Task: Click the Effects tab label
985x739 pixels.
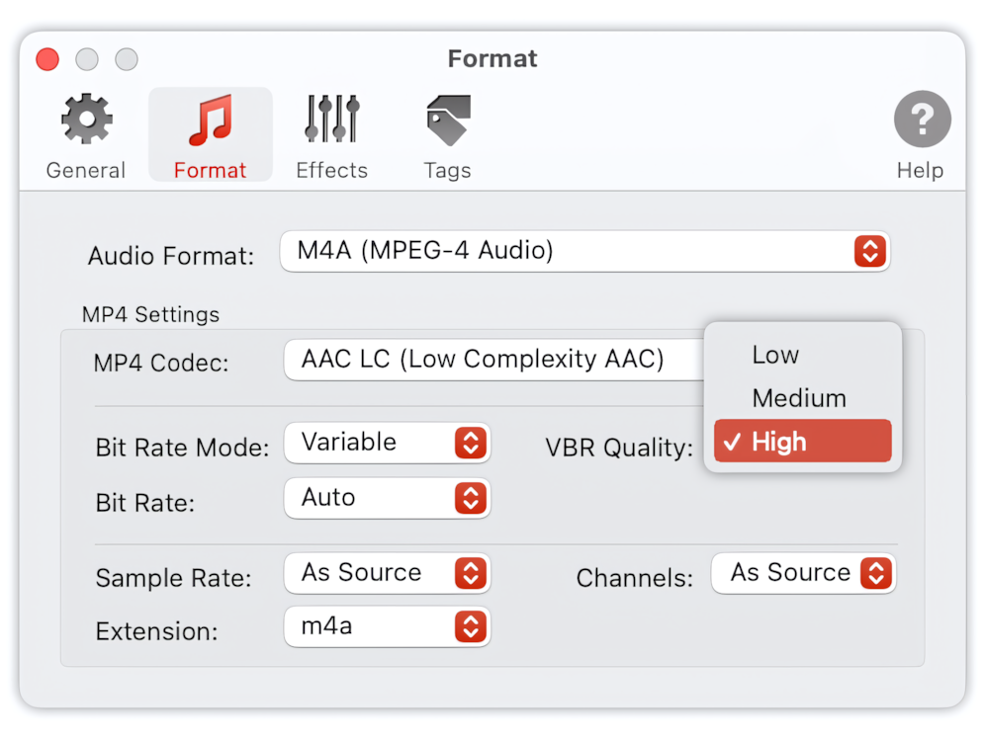Action: click(x=331, y=171)
